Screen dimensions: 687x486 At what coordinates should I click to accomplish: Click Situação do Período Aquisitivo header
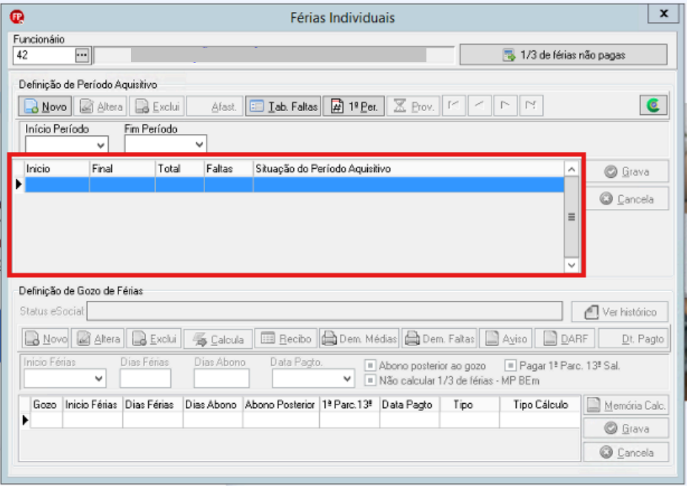click(409, 169)
